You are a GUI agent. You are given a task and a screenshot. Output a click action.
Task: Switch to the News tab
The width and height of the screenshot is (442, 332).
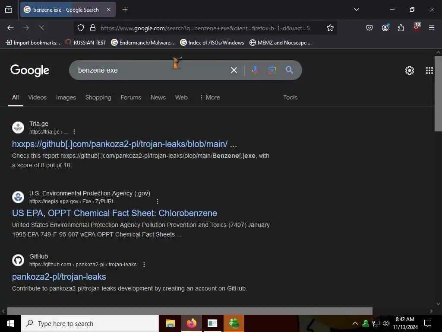[x=158, y=97]
